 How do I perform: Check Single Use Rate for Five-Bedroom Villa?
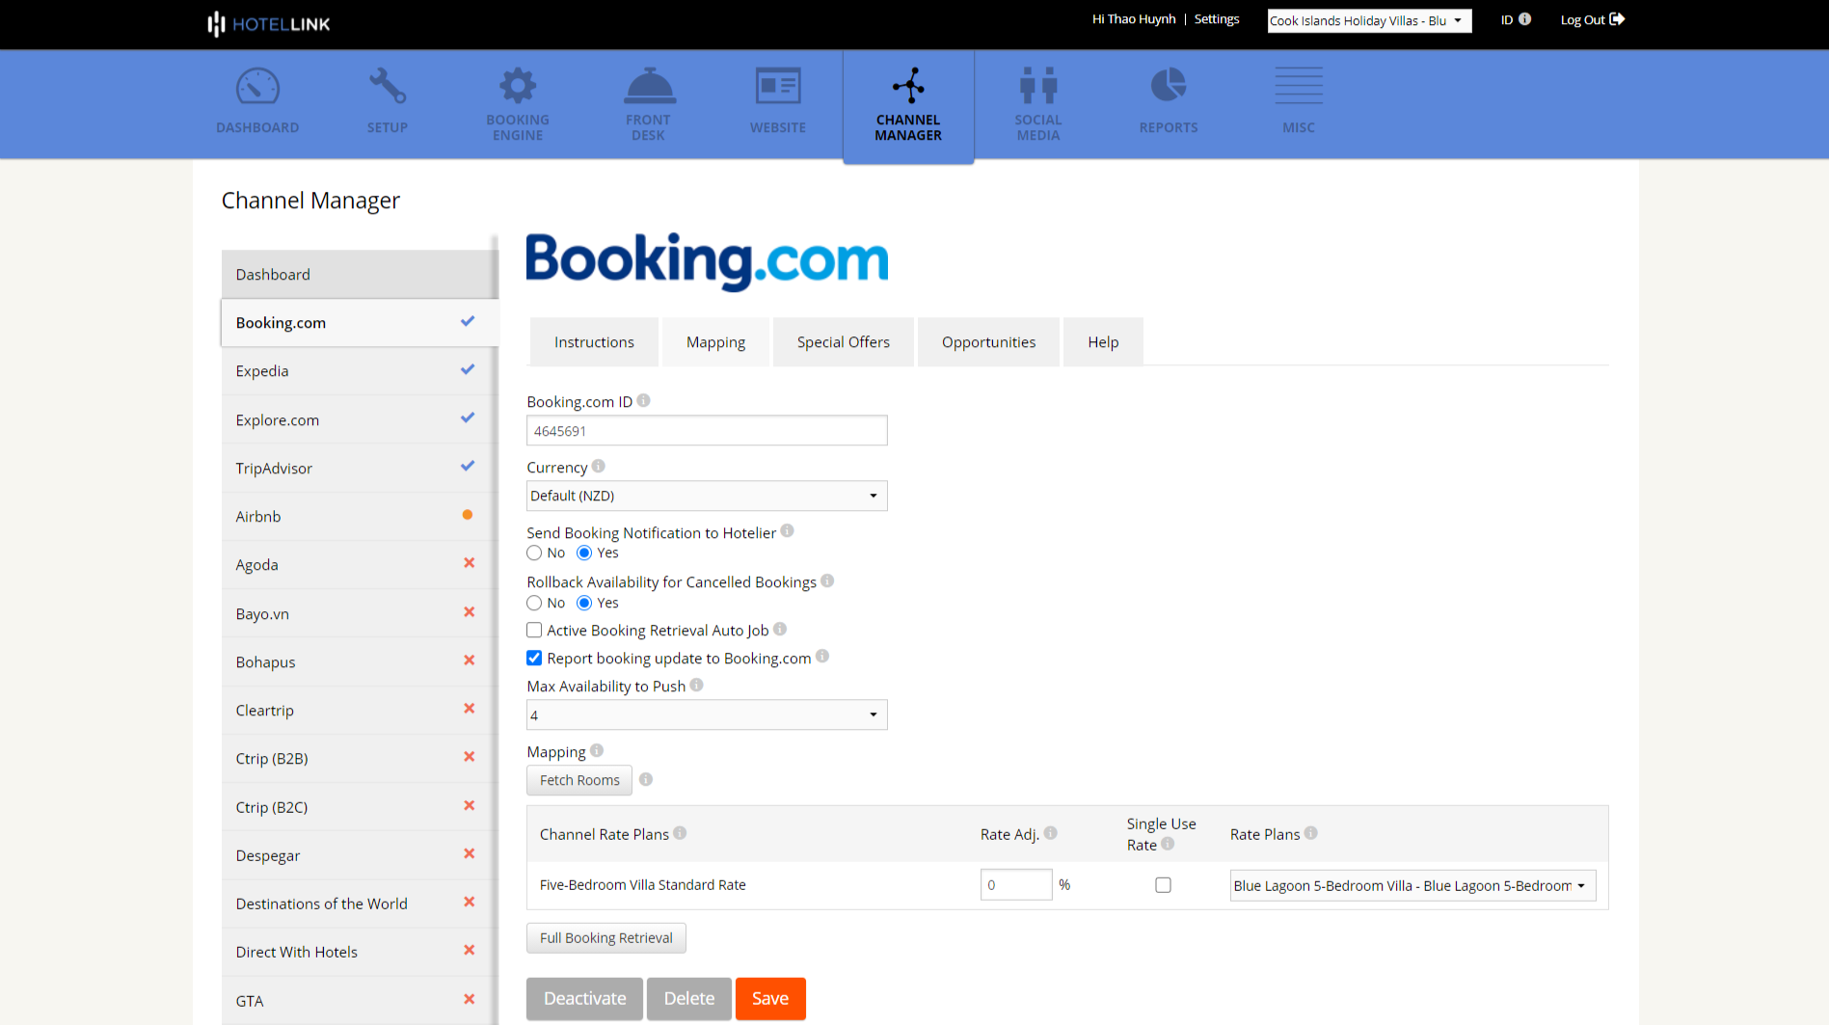point(1163,884)
